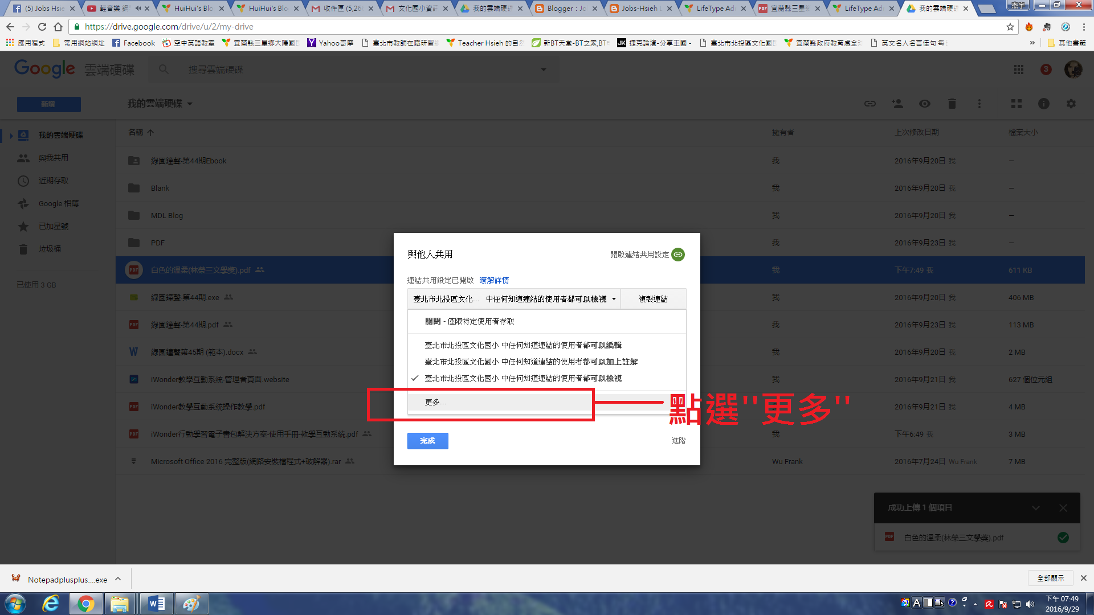Switch to grid view icon
This screenshot has width=1094, height=615.
[x=1016, y=104]
